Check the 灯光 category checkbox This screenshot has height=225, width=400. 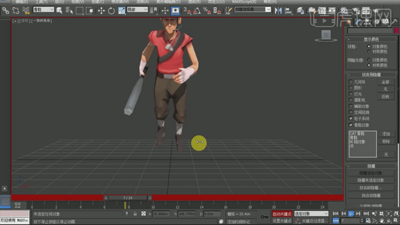point(351,94)
